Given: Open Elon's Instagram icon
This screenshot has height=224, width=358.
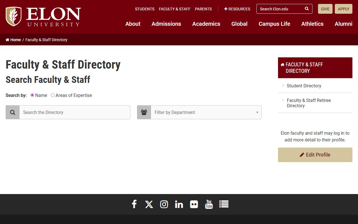Looking at the screenshot, I should tap(164, 204).
